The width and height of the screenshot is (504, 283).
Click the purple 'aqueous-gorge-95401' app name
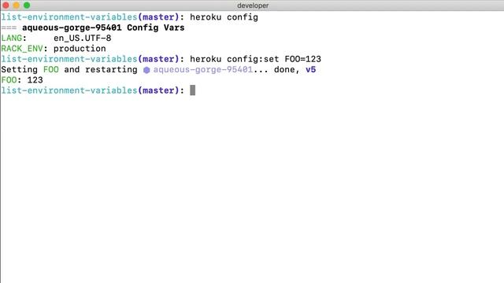coord(203,69)
